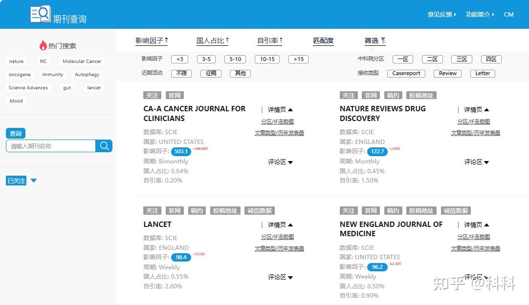Screen dimensions: 529x305
Task: Collapse 详情页 for Nature Reviews Drug Discovery
Action: (476, 110)
